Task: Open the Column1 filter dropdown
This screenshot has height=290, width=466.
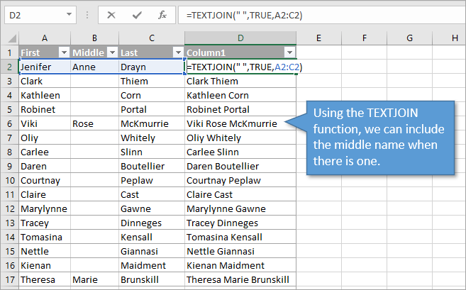Action: pyautogui.click(x=289, y=52)
